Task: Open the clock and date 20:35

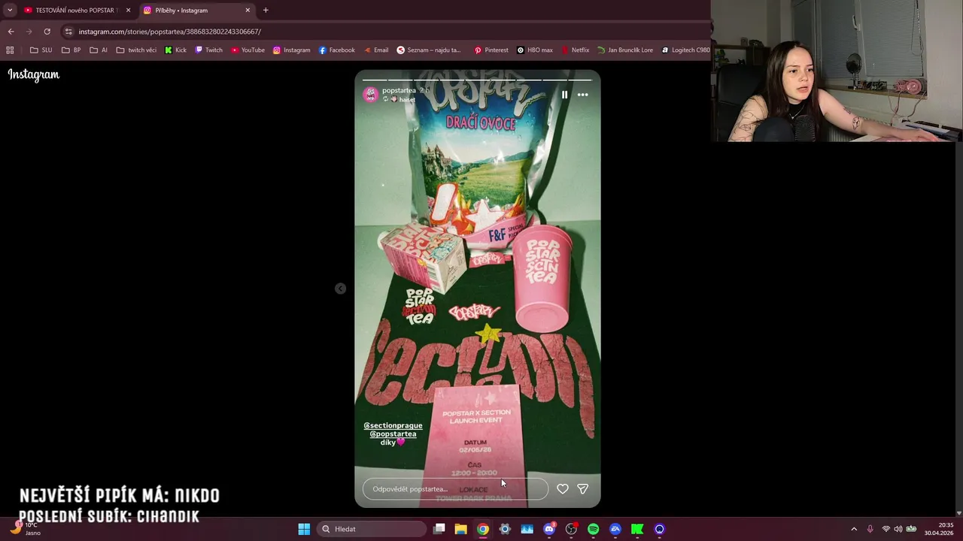Action: point(939,529)
